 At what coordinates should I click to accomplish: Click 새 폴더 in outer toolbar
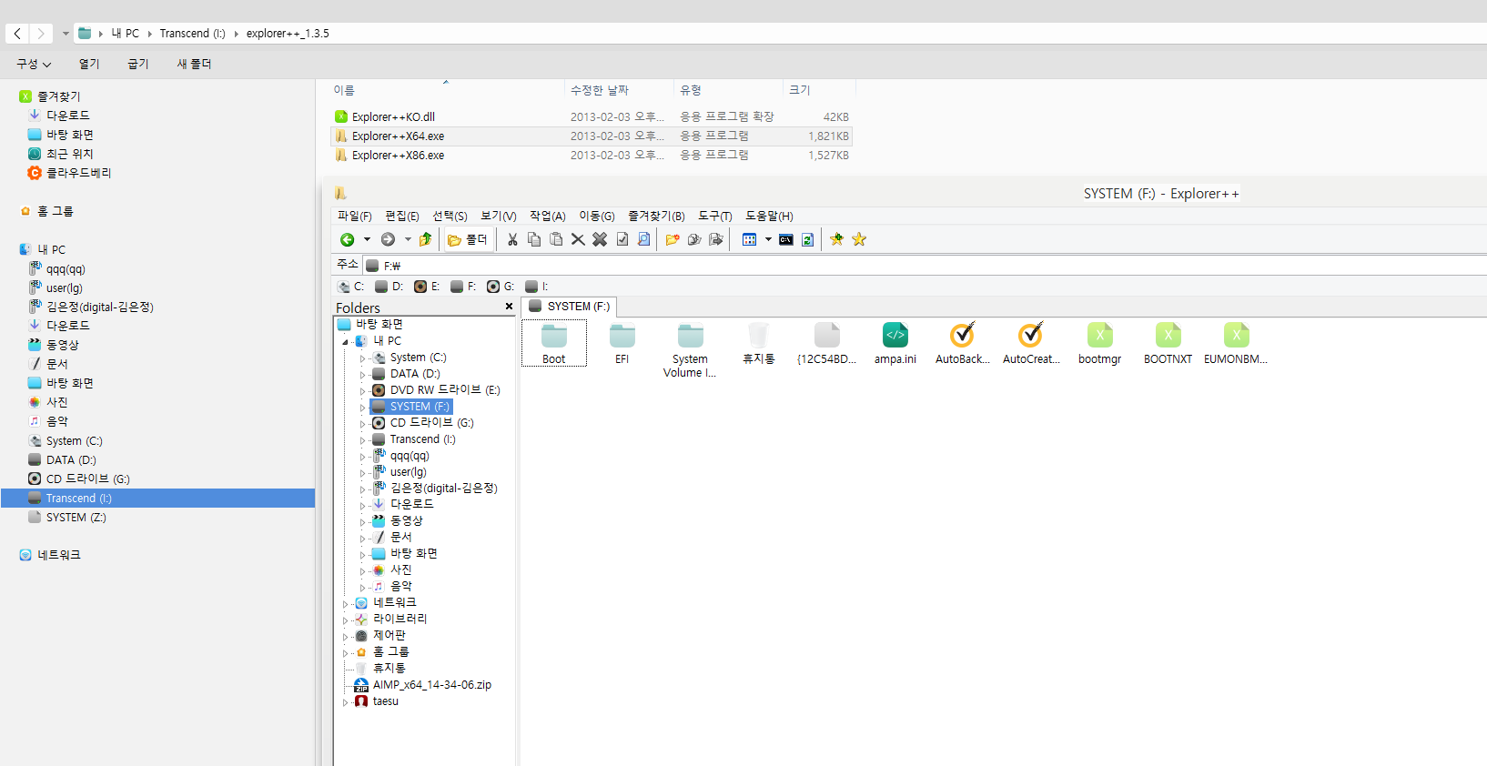pyautogui.click(x=194, y=64)
